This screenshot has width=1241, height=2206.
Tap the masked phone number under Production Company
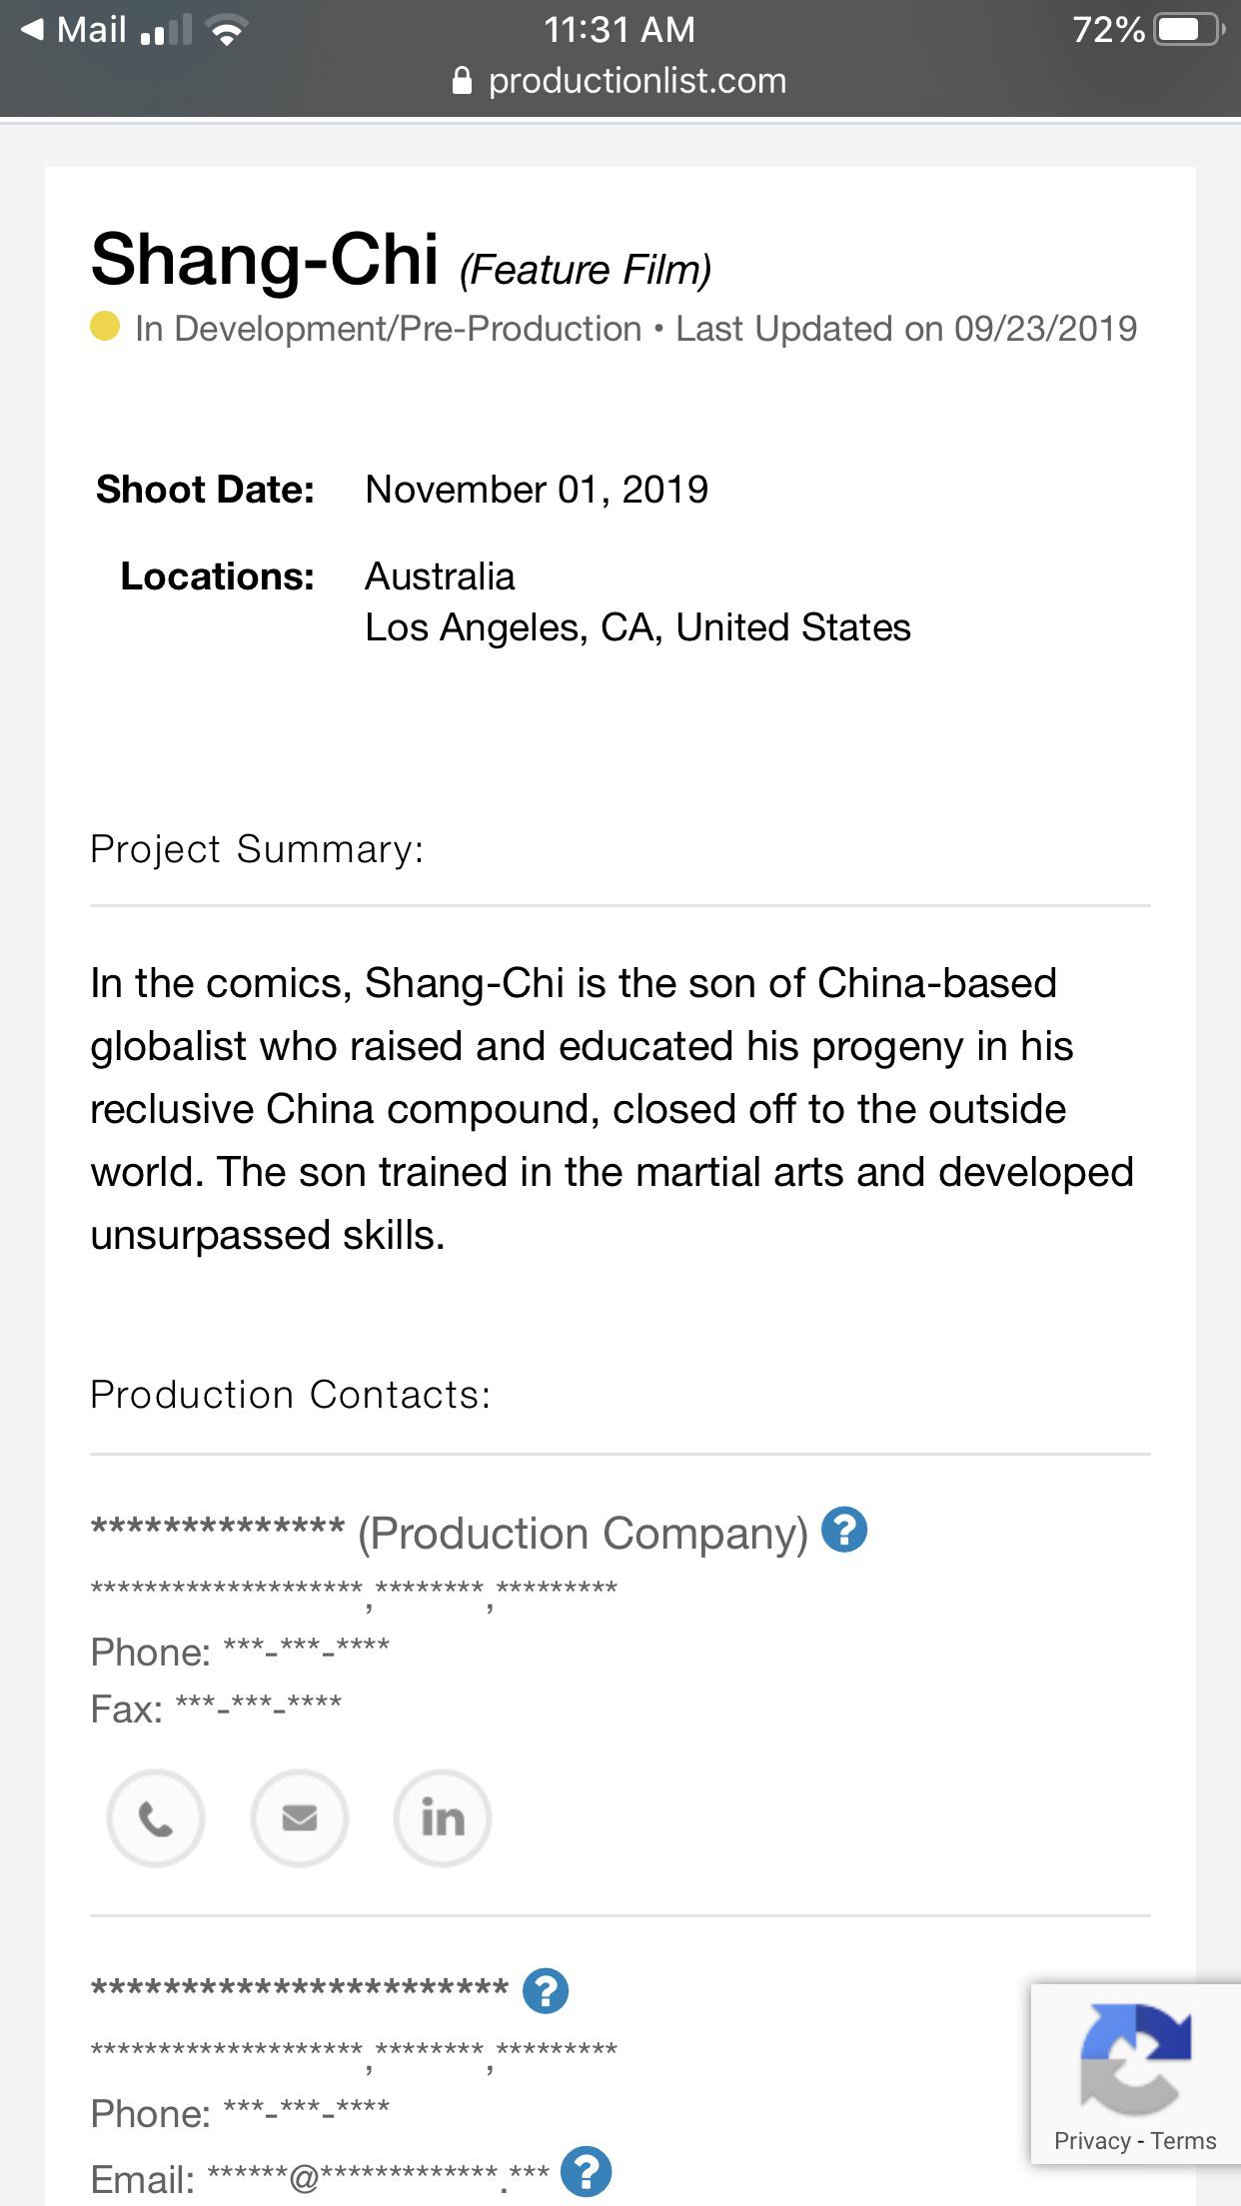307,1649
